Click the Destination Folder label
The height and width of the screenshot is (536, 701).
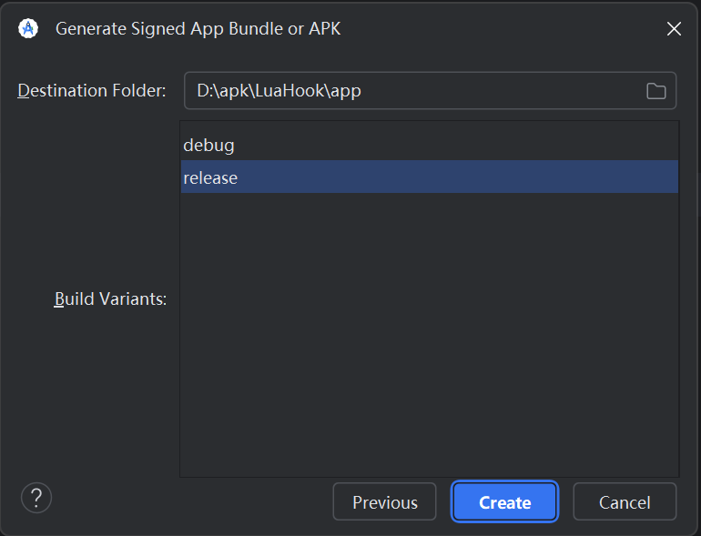[x=92, y=91]
